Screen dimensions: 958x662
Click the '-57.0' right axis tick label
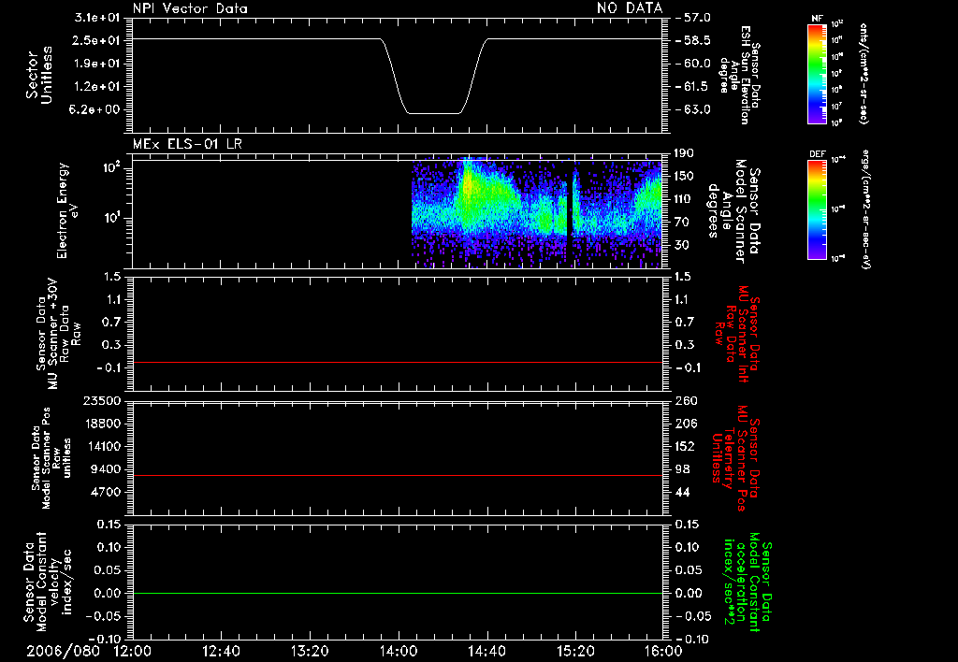[695, 18]
